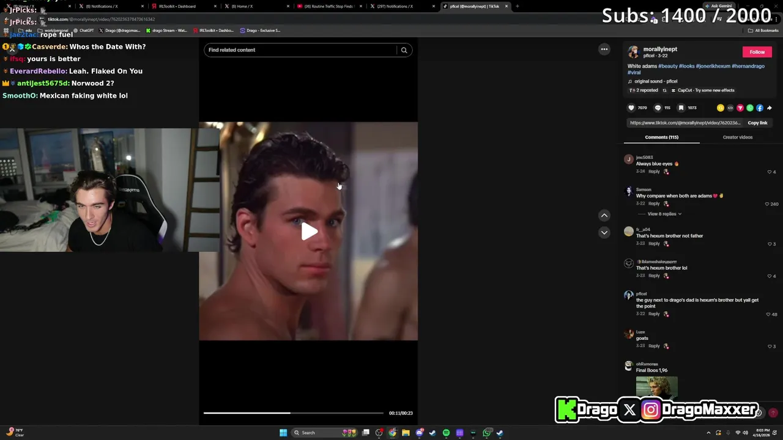Viewport: 783px width, 440px height.
Task: Seek along the video progress bar
Action: (x=294, y=413)
